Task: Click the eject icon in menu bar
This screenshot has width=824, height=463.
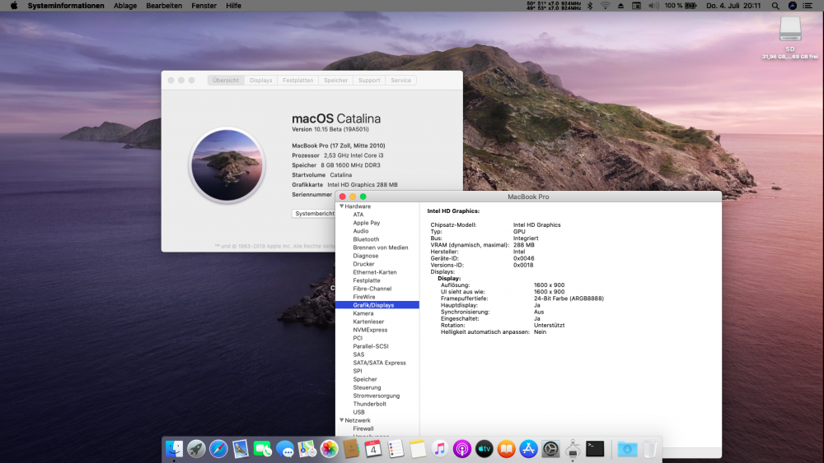Action: 620,6
